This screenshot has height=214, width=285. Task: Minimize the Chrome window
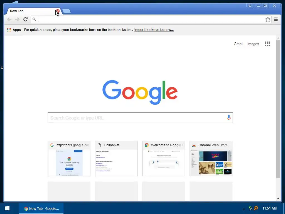click(x=258, y=6)
